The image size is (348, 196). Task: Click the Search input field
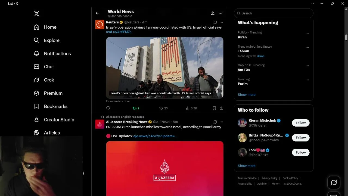[x=274, y=13]
